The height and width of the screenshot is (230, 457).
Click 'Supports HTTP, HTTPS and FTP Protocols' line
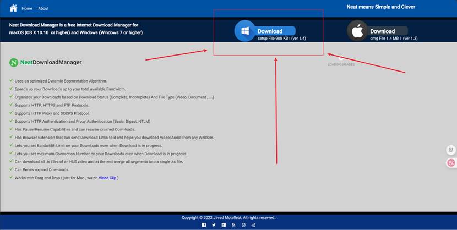pos(52,106)
